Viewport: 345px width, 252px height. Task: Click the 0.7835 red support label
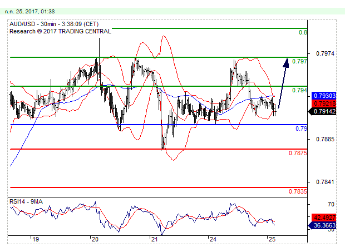(298, 191)
